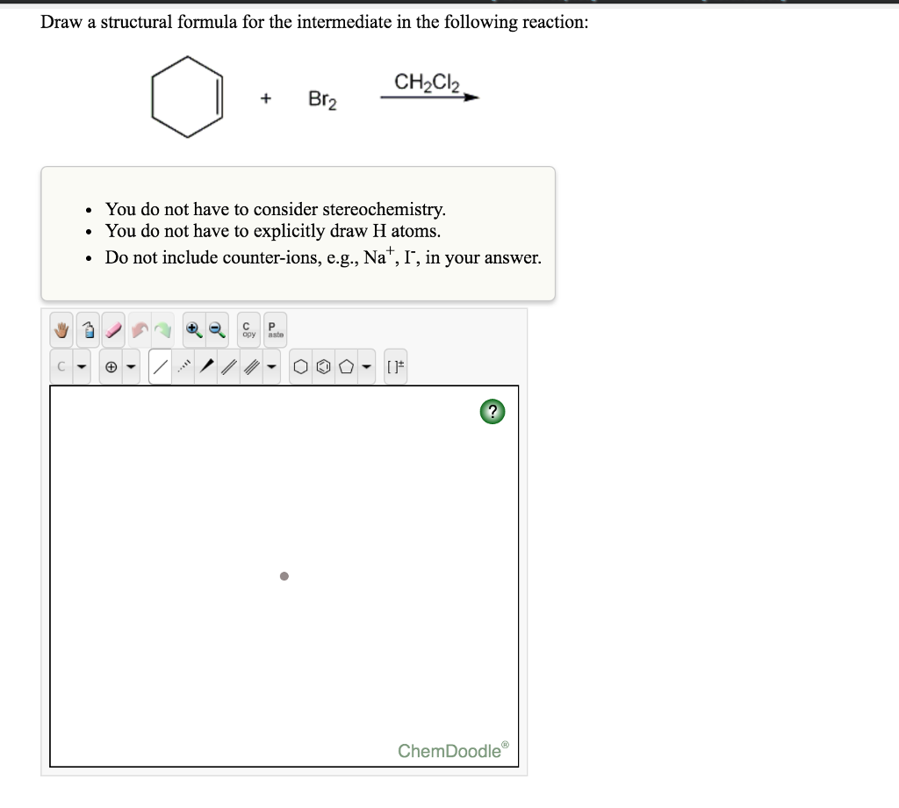899x808 pixels.
Task: Click the Copy icon
Action: pyautogui.click(x=248, y=329)
